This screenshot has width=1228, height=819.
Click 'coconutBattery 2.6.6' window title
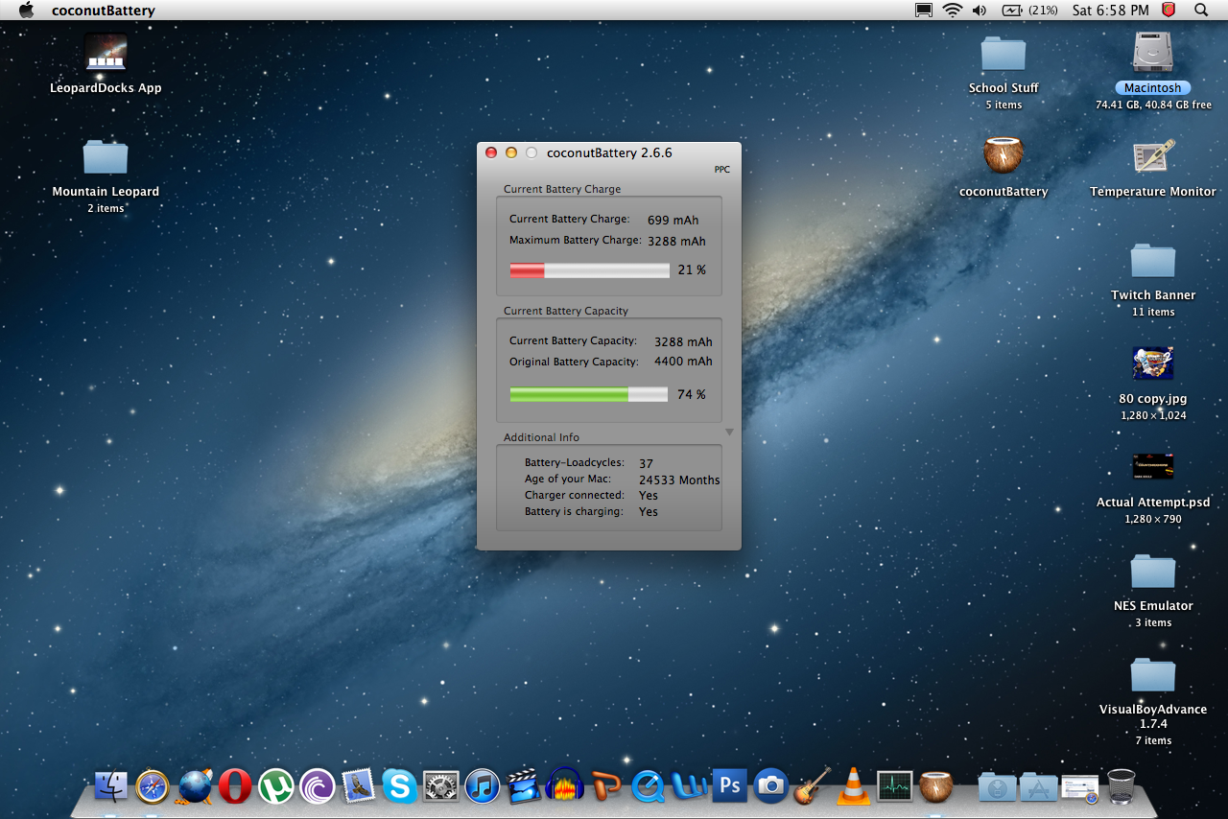tap(609, 152)
